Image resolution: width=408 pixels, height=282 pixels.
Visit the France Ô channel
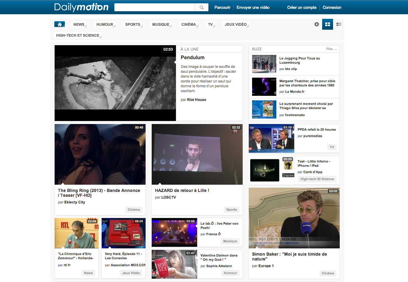(x=214, y=234)
